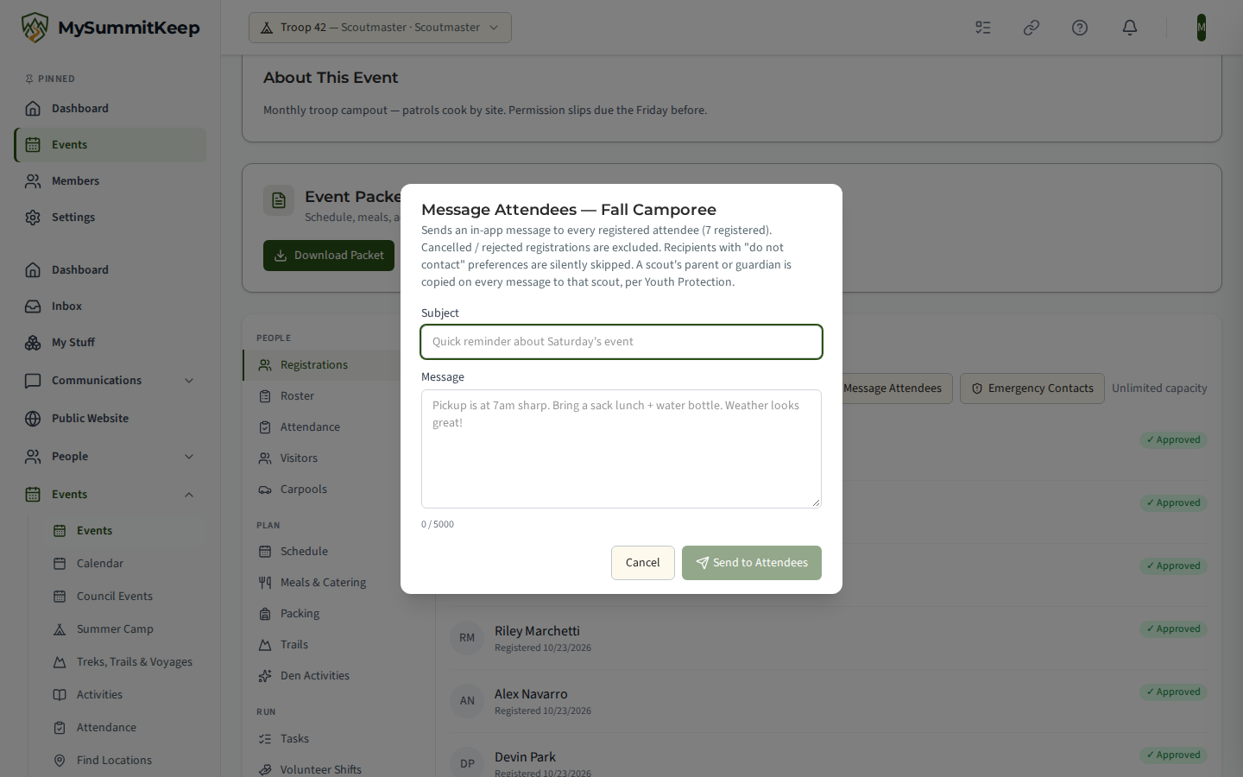Open the user avatar menu
Viewport: 1243px width, 777px height.
click(1201, 28)
